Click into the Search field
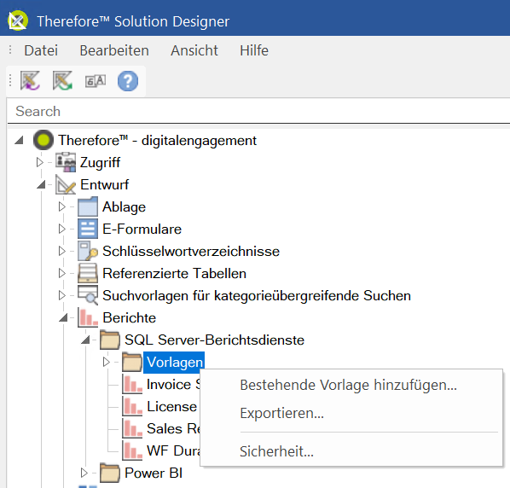Image resolution: width=510 pixels, height=488 pixels. 258,111
